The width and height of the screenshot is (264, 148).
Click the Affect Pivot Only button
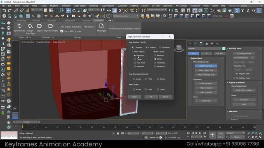point(206,66)
